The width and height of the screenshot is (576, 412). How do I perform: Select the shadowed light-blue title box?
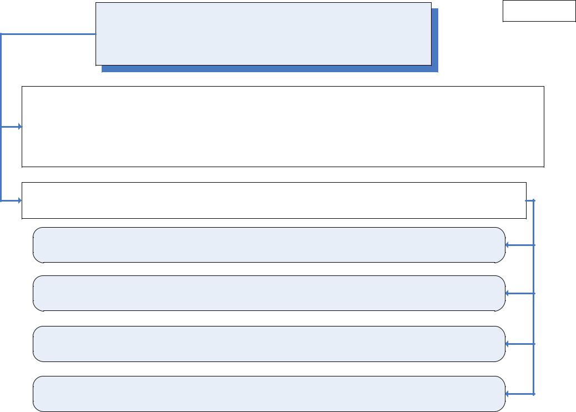point(263,34)
